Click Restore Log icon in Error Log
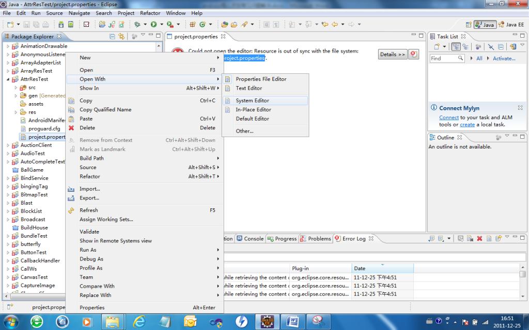 point(499,238)
